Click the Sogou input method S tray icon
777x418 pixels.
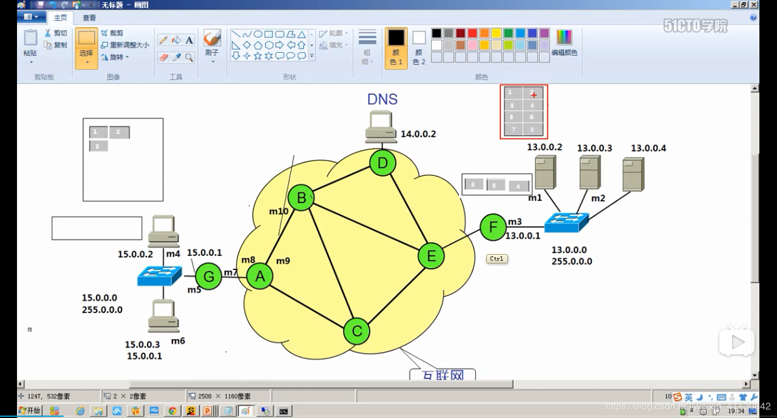677,397
